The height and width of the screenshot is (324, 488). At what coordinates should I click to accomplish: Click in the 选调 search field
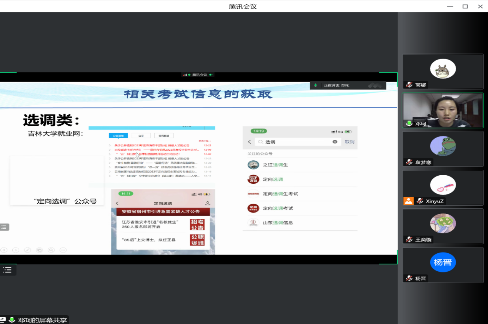pyautogui.click(x=296, y=142)
